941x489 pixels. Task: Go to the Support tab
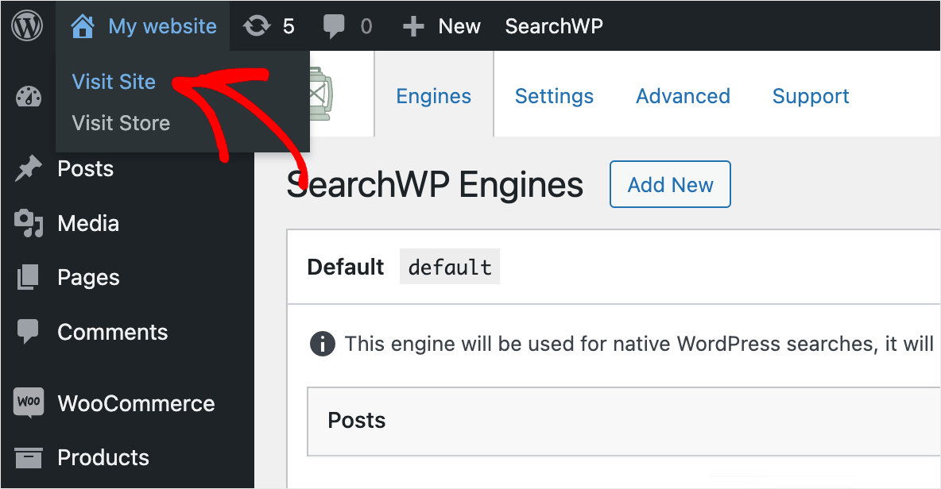810,96
